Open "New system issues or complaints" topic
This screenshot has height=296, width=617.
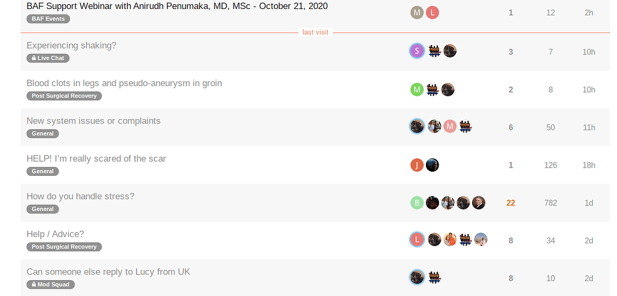coord(93,121)
